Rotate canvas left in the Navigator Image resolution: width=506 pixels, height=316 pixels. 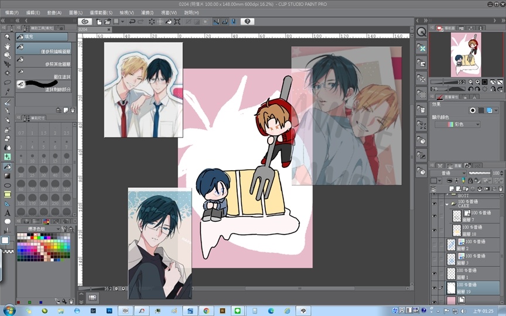[x=470, y=89]
